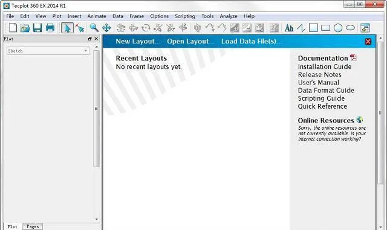Open the Insert menu
387x230 pixels.
(x=74, y=16)
